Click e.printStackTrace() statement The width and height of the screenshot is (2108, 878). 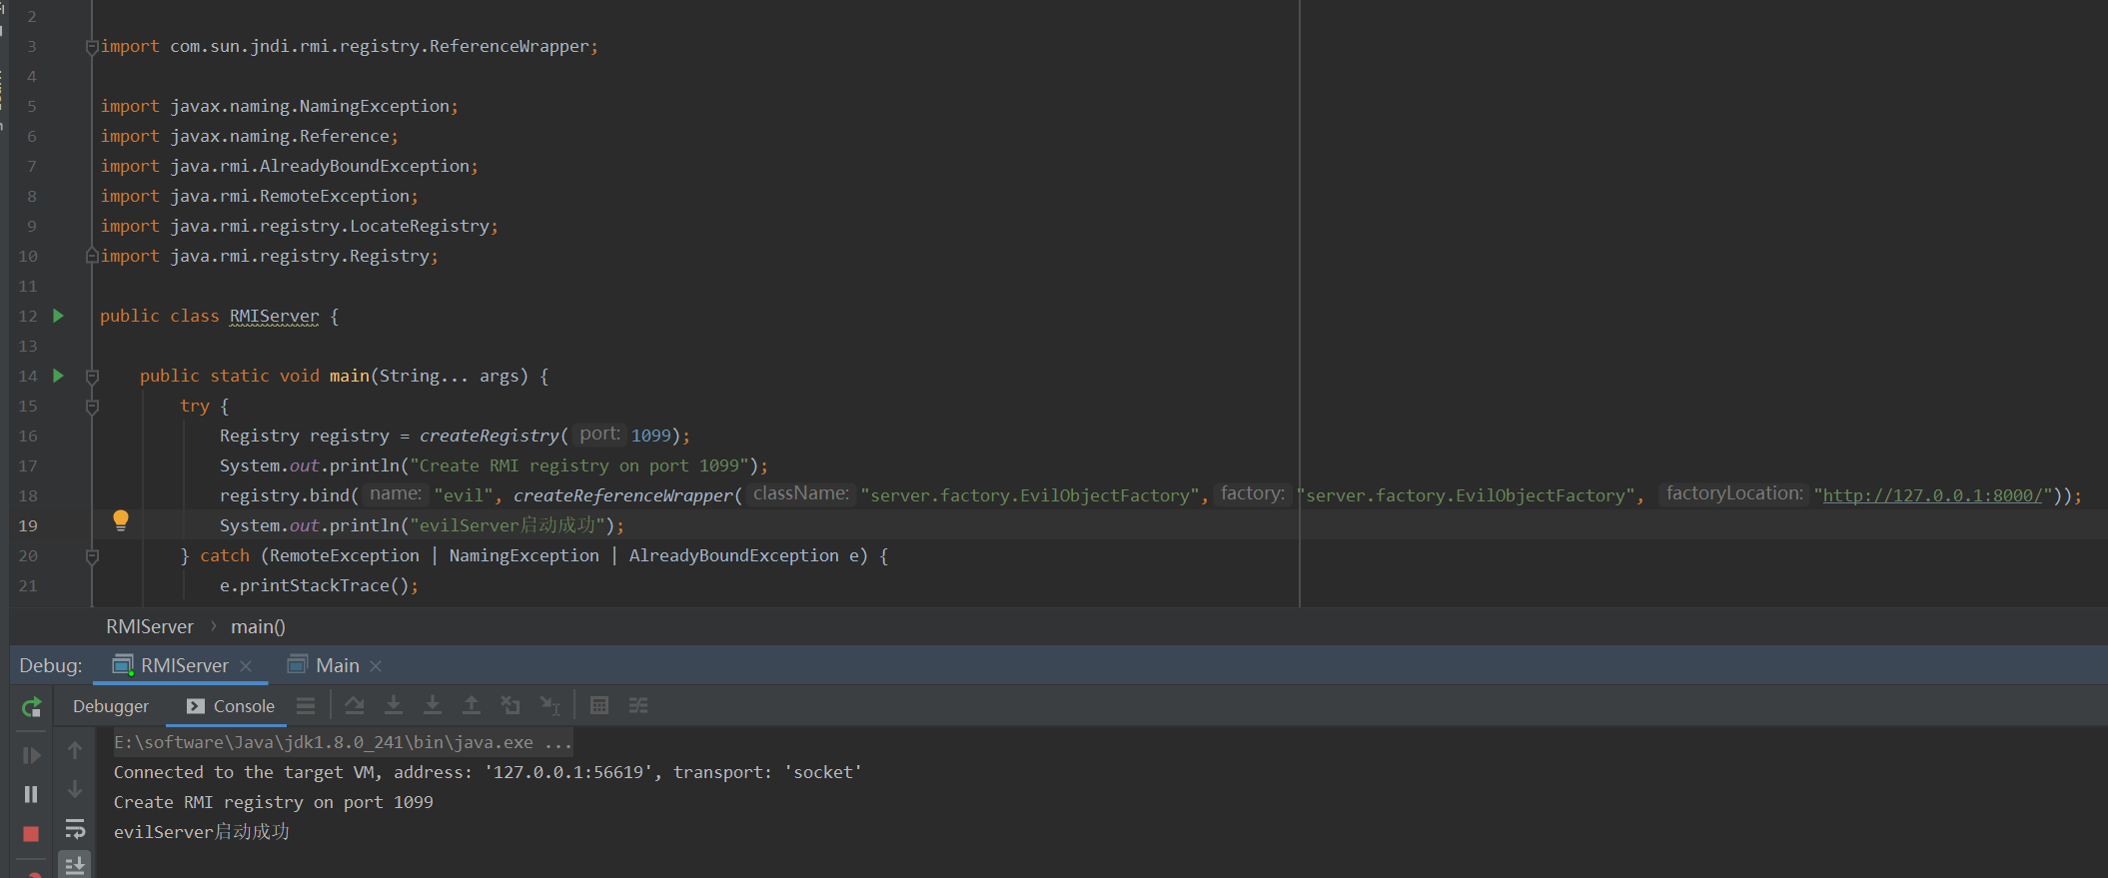click(x=319, y=585)
